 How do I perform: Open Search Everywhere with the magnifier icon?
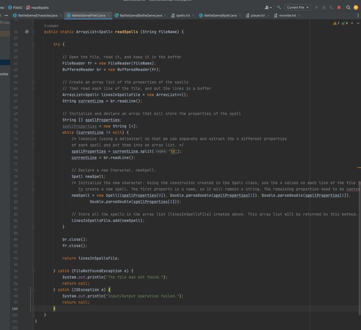348,7
